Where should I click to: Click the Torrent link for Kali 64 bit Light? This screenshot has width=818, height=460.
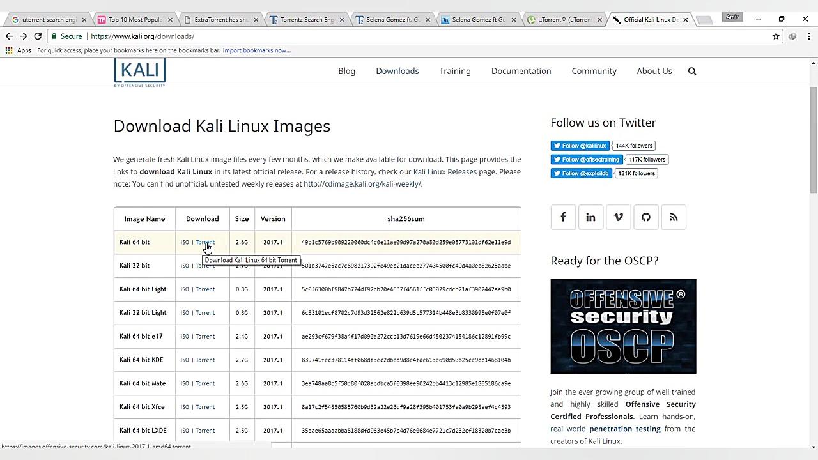(x=205, y=289)
